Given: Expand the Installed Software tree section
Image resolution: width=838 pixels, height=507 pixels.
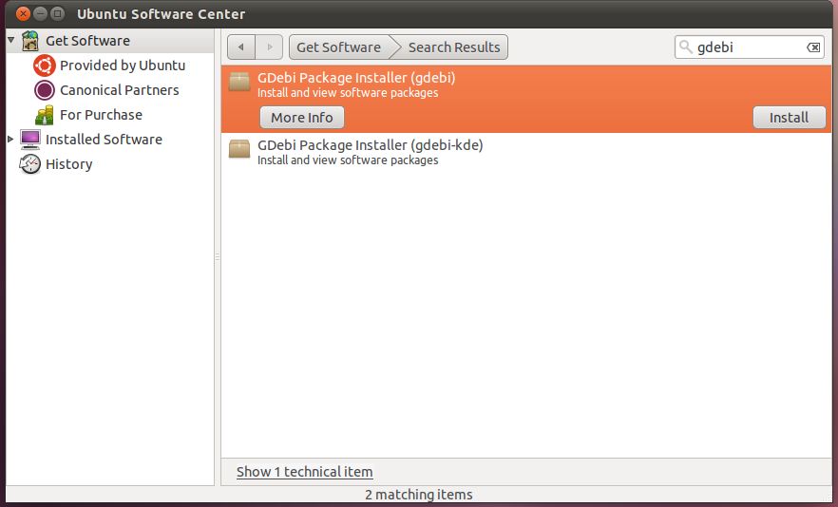Looking at the screenshot, I should pyautogui.click(x=10, y=139).
